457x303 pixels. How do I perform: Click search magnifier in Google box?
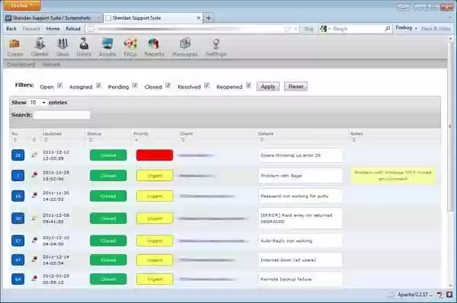388,29
